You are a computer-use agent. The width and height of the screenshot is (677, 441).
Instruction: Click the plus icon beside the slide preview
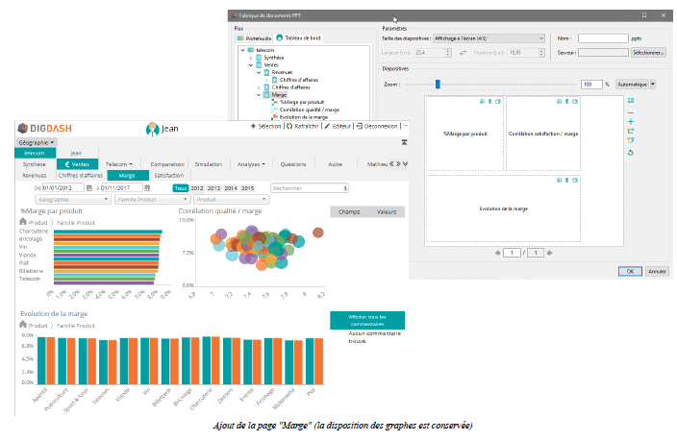[x=631, y=122]
